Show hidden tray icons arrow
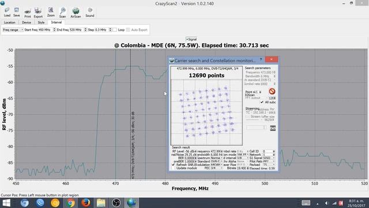This screenshot has height=208, width=369. (x=318, y=203)
